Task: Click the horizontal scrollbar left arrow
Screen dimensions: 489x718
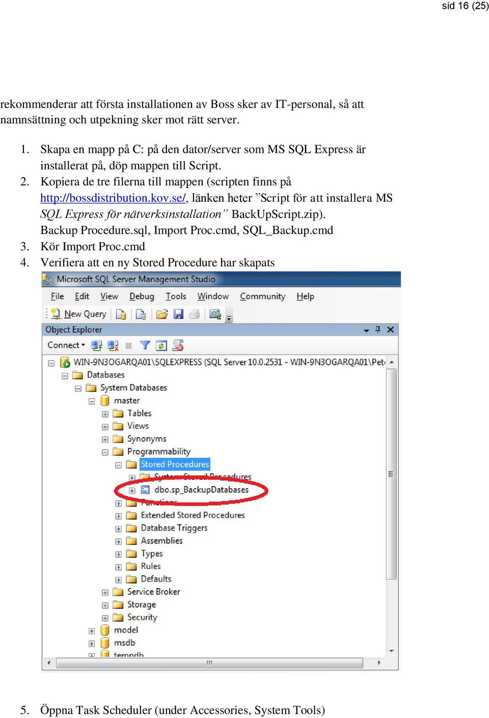Action: click(49, 663)
